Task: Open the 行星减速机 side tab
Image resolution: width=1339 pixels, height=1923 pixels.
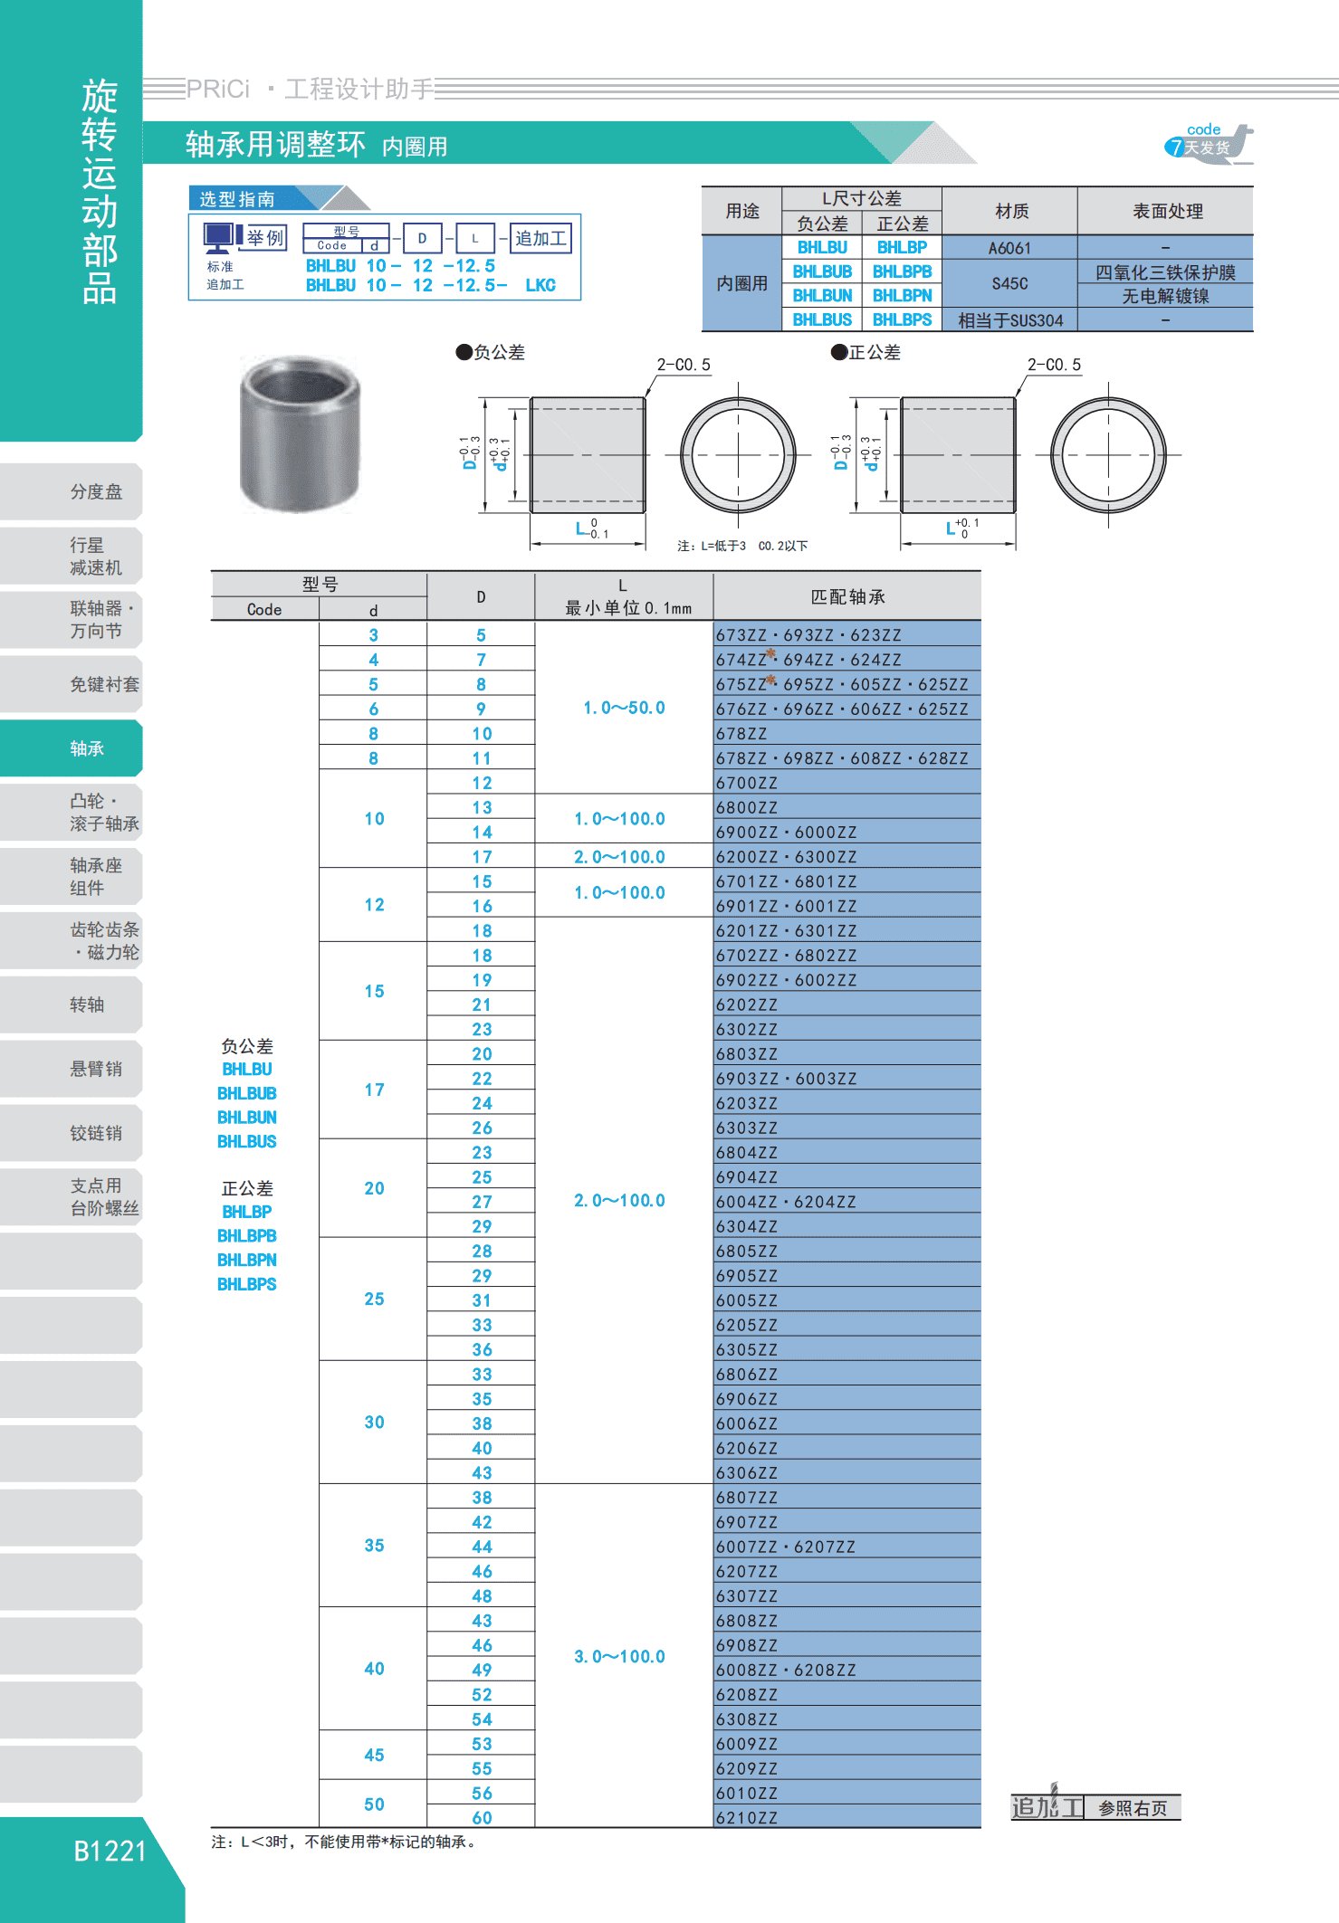Action: pos(72,556)
